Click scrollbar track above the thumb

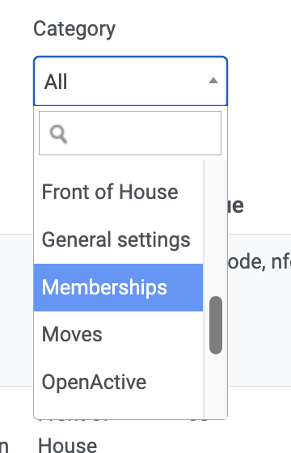(x=216, y=228)
